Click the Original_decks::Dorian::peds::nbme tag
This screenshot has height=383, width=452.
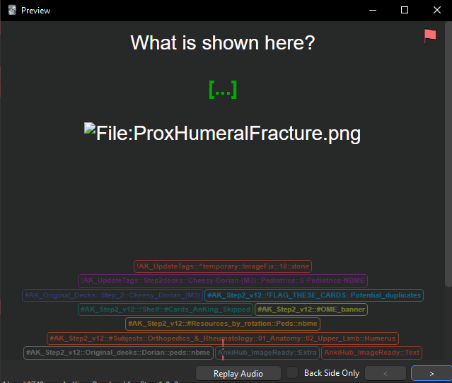(118, 353)
